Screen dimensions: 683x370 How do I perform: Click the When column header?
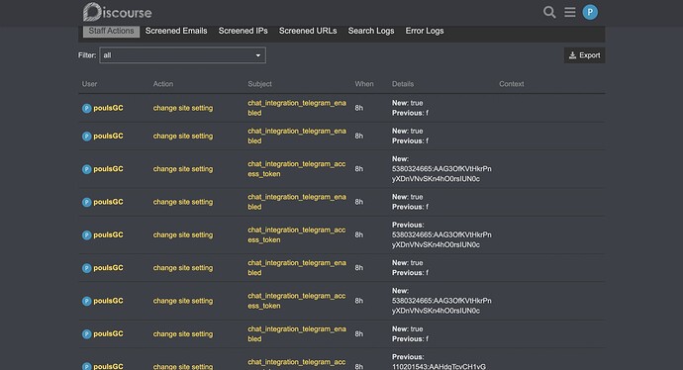[364, 84]
